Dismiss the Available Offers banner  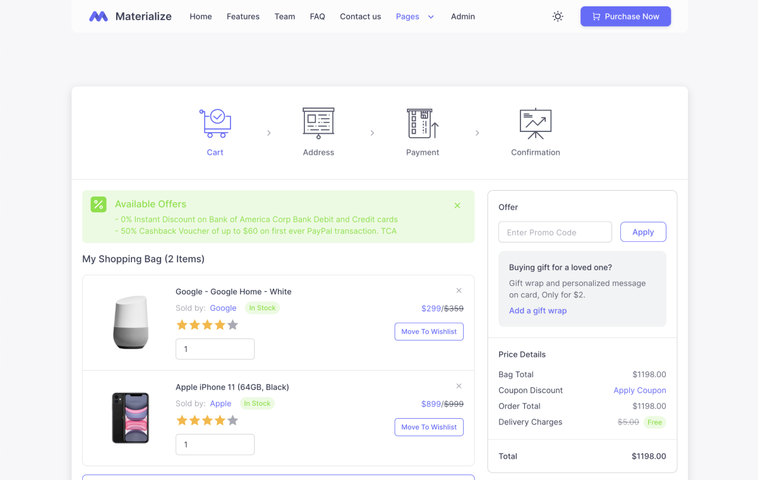pos(457,205)
